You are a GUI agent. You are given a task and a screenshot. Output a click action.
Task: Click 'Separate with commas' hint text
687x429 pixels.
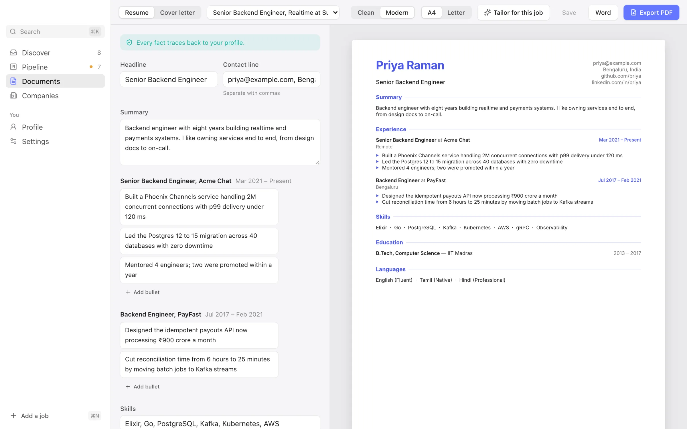[251, 93]
